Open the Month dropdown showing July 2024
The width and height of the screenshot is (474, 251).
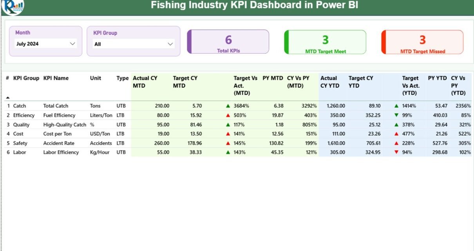click(x=46, y=44)
